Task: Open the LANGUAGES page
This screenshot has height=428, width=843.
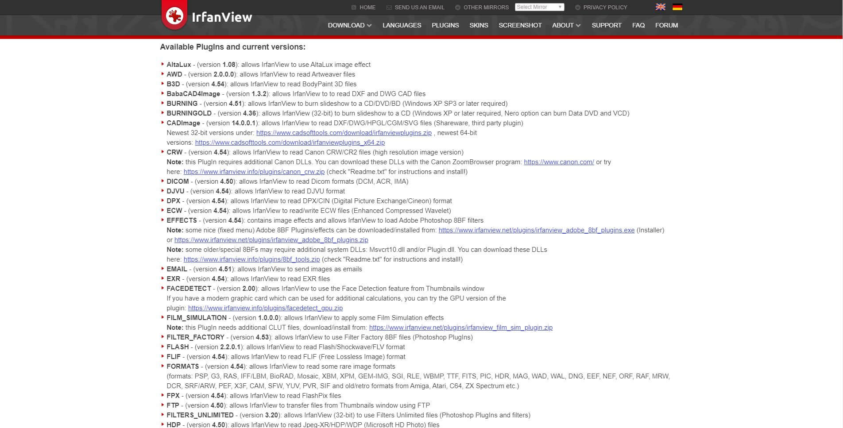Action: click(x=402, y=25)
